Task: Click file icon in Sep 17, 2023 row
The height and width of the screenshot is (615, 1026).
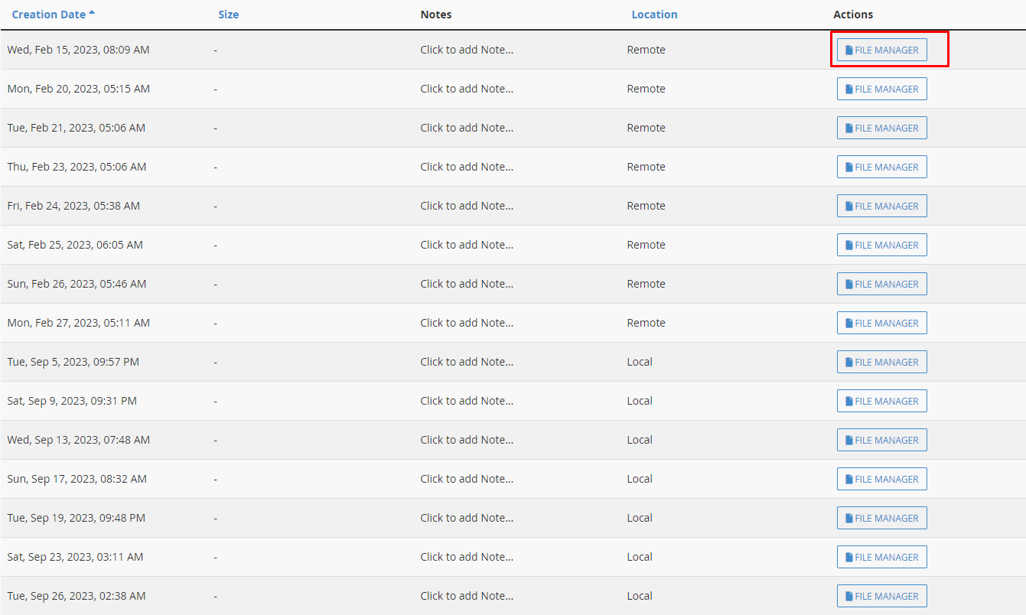Action: pyautogui.click(x=848, y=479)
